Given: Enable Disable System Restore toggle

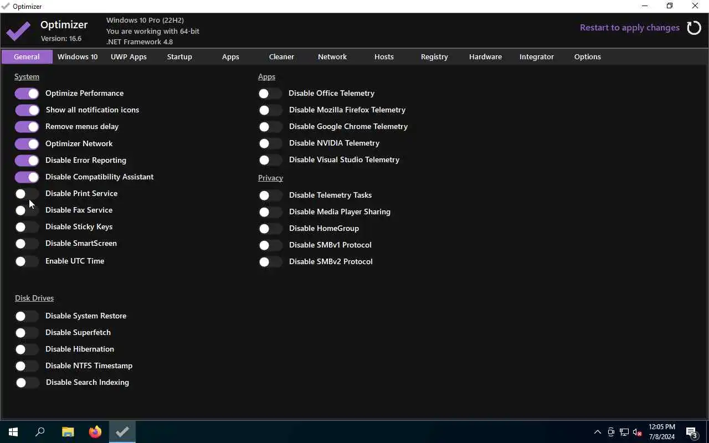Looking at the screenshot, I should click(27, 316).
